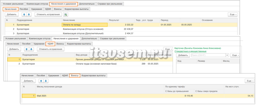This screenshot has height=105, width=256.
Task: Move row up in Взносы table
Action: [41, 81]
